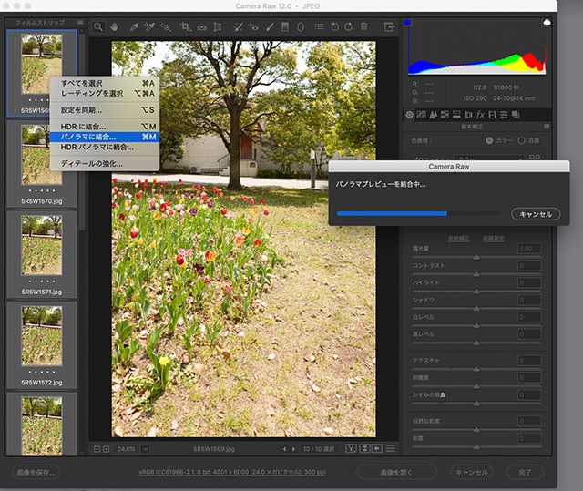Open the HSL Adjustments panel tab

coord(445,115)
